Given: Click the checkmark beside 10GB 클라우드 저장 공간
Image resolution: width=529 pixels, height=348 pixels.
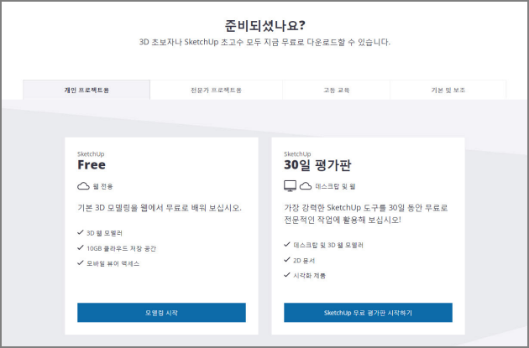Looking at the screenshot, I should (81, 248).
